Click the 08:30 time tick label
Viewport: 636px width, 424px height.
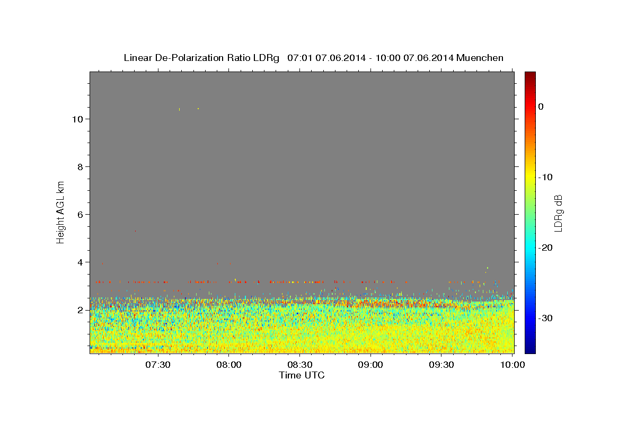click(x=299, y=365)
